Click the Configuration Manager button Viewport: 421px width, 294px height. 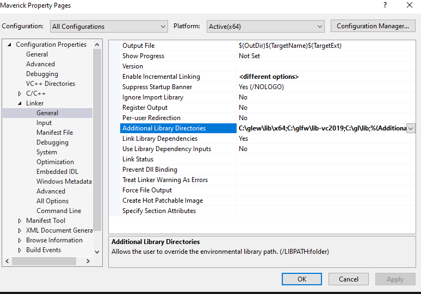point(373,26)
